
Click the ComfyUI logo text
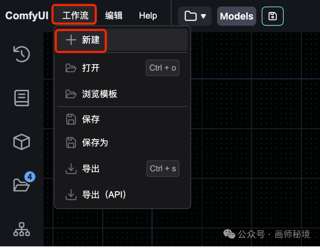pos(27,15)
